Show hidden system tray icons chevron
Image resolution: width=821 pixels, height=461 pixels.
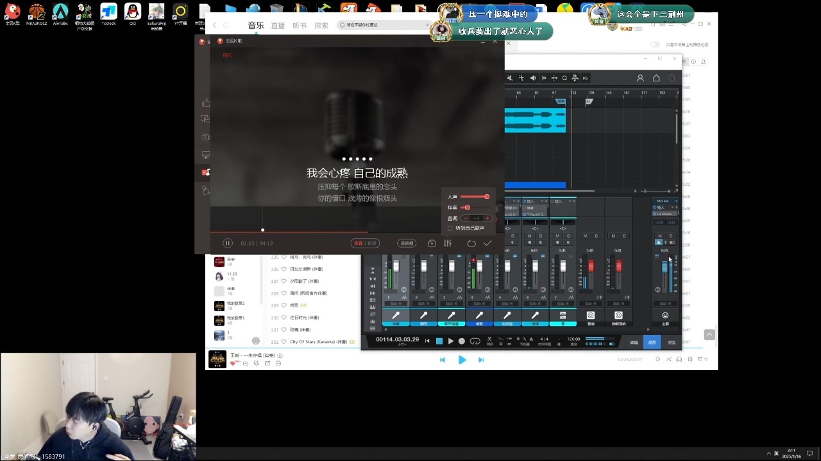click(768, 454)
